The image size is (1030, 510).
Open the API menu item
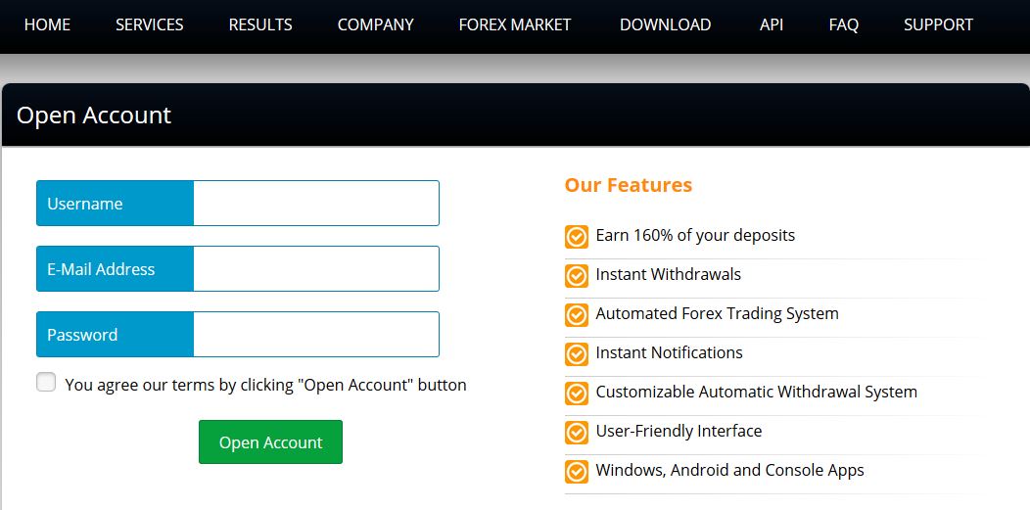coord(772,24)
